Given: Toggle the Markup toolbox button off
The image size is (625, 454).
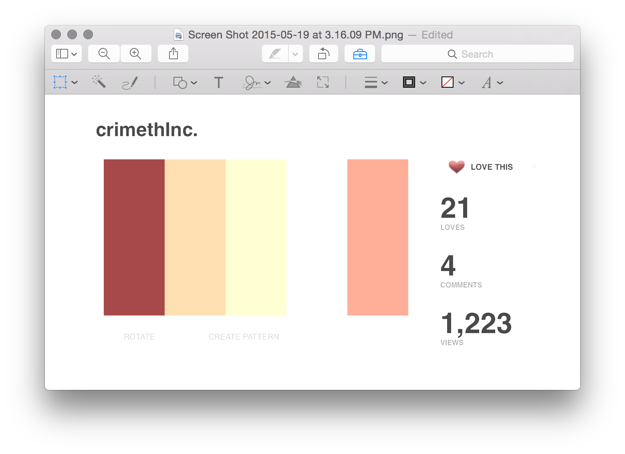Looking at the screenshot, I should [x=360, y=54].
